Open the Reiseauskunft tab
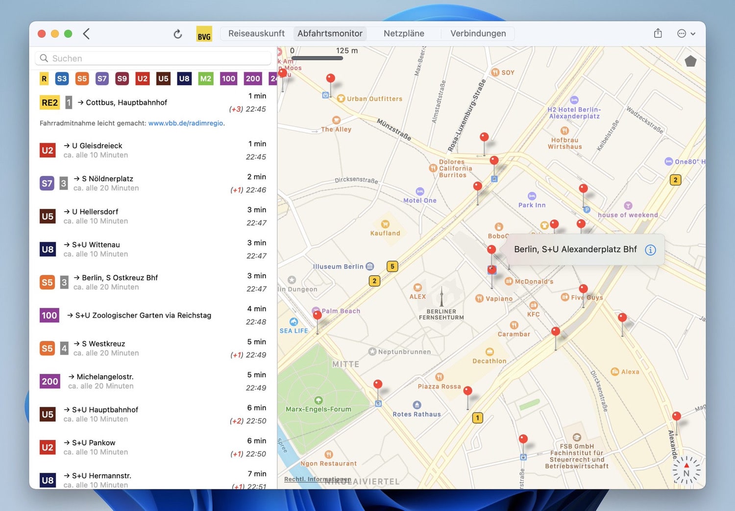735x511 pixels. click(256, 33)
